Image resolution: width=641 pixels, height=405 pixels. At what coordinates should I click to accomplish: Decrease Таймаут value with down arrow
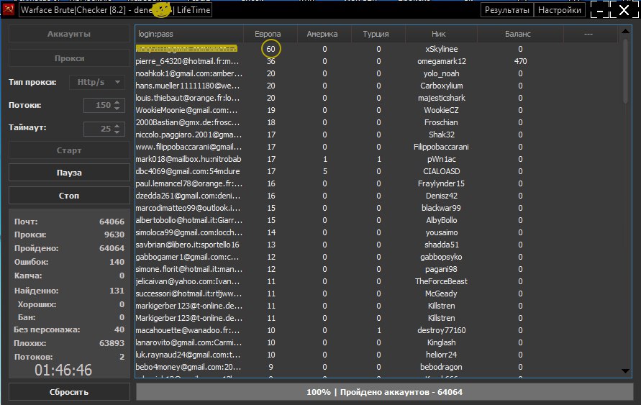(117, 132)
